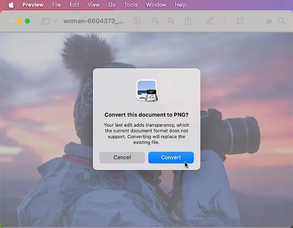This screenshot has width=293, height=228.
Task: Expand the Markup options chevron
Action: (x=224, y=21)
